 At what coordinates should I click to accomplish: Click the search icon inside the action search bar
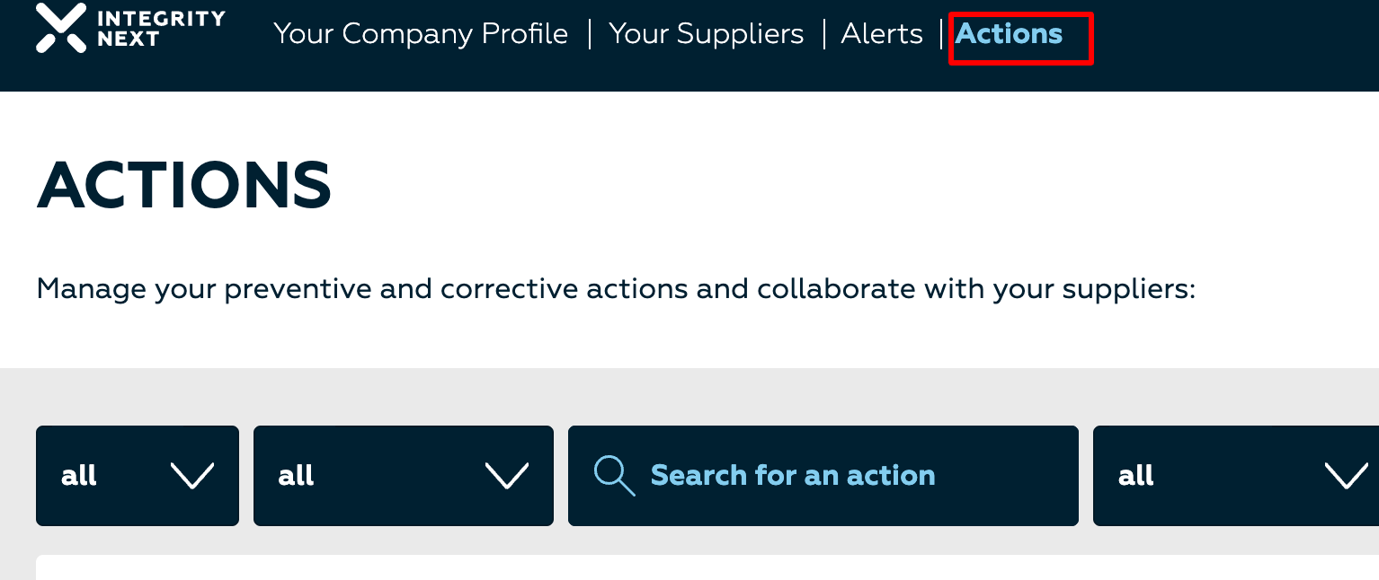tap(614, 475)
